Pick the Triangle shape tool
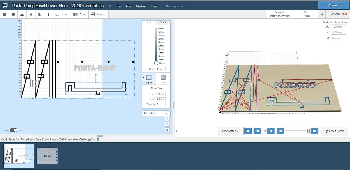The height and width of the screenshot is (170, 350). (x=22, y=14)
